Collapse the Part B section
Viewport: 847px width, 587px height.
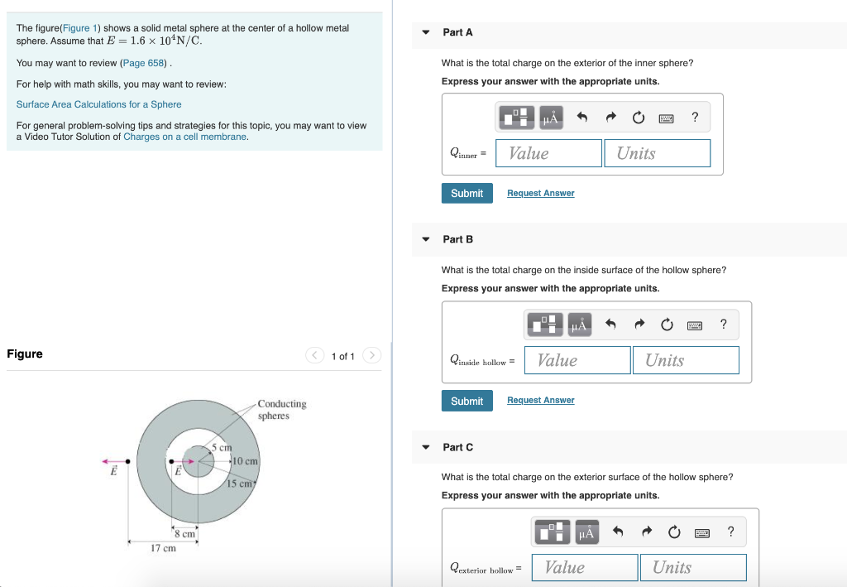(x=426, y=239)
